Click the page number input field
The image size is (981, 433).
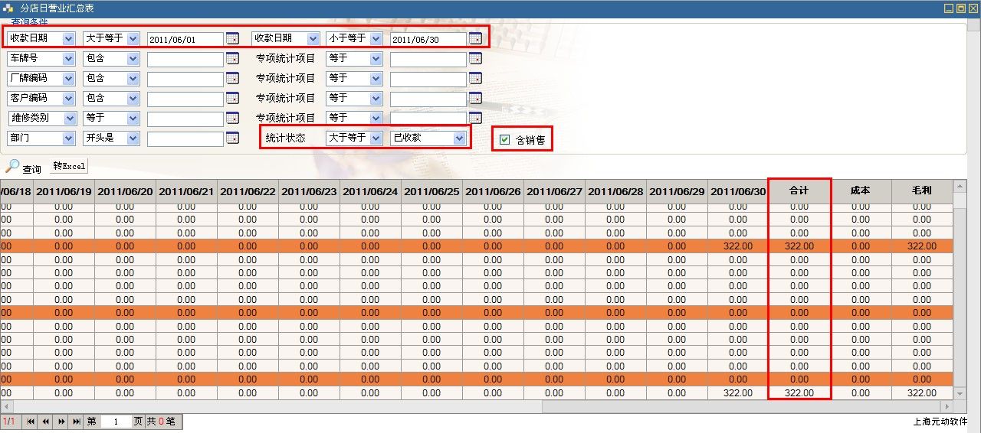click(116, 422)
